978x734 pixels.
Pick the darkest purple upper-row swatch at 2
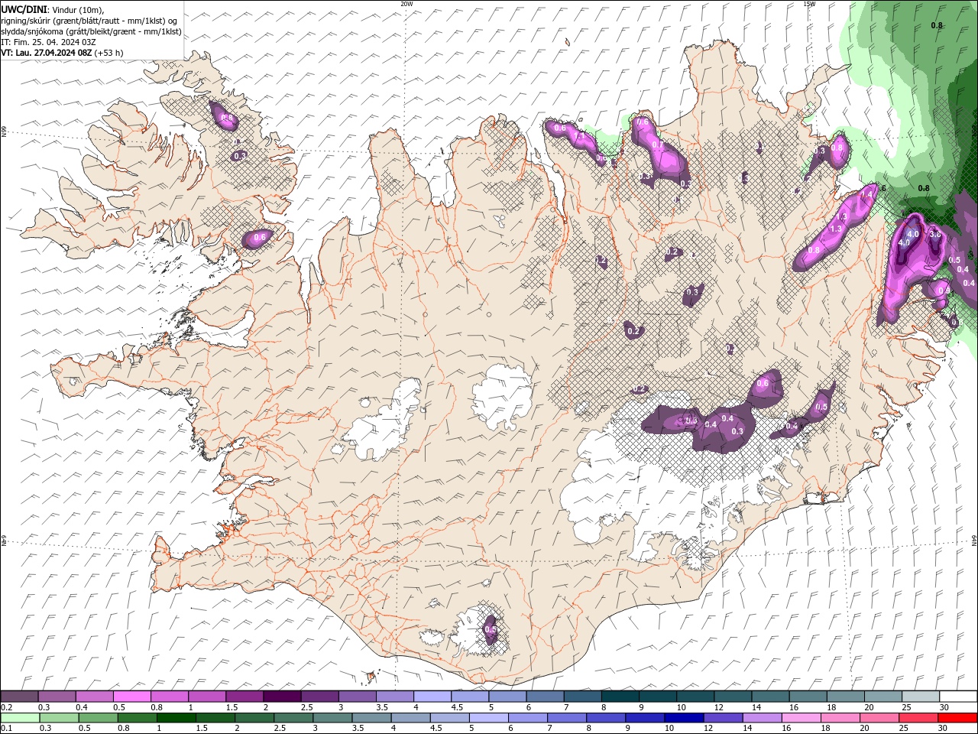[282, 697]
